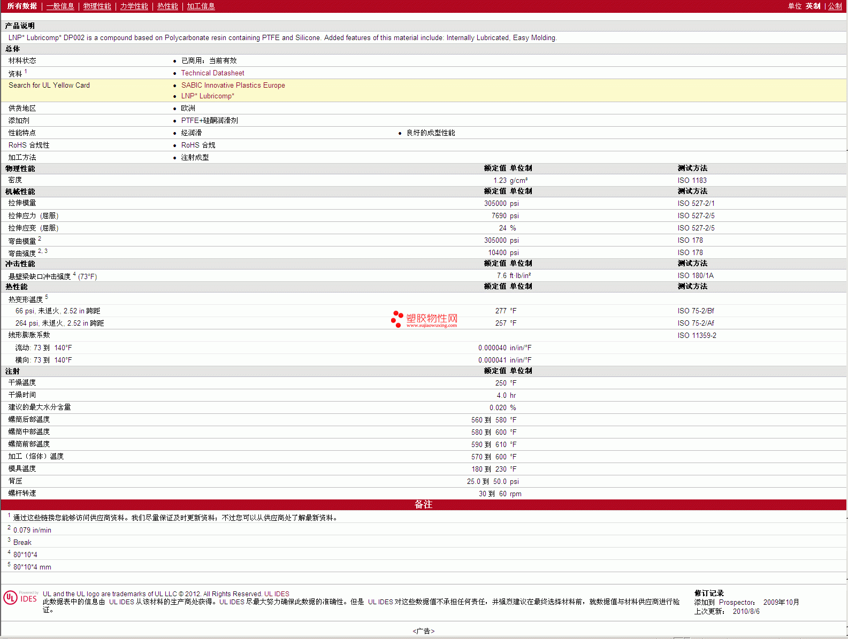This screenshot has width=848, height=639.
Task: Select 注射成型 processing method entry
Action: tap(195, 157)
